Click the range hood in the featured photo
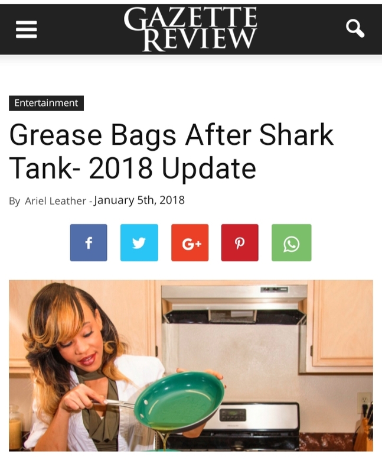The height and width of the screenshot is (473, 382). coord(234,304)
